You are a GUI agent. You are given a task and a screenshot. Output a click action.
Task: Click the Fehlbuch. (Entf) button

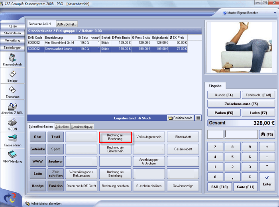[x=258, y=95]
